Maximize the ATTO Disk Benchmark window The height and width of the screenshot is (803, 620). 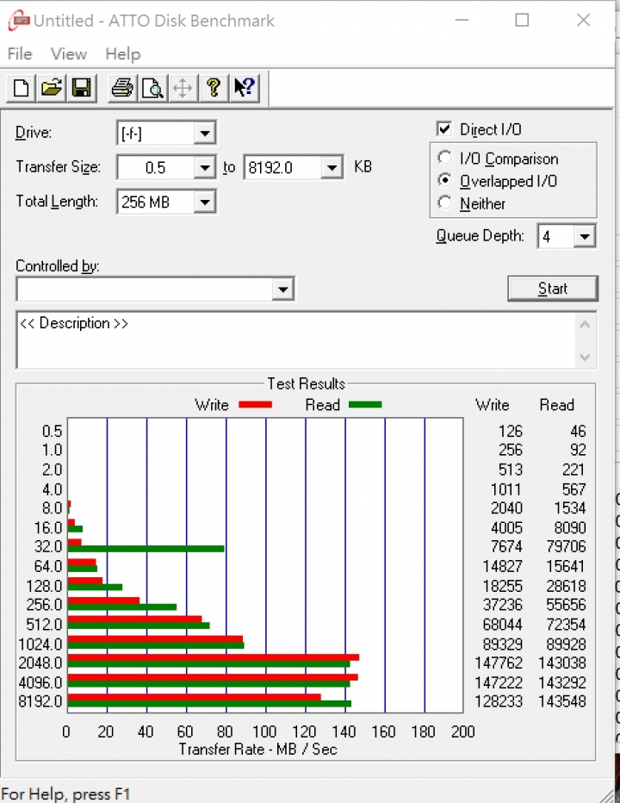coord(522,20)
